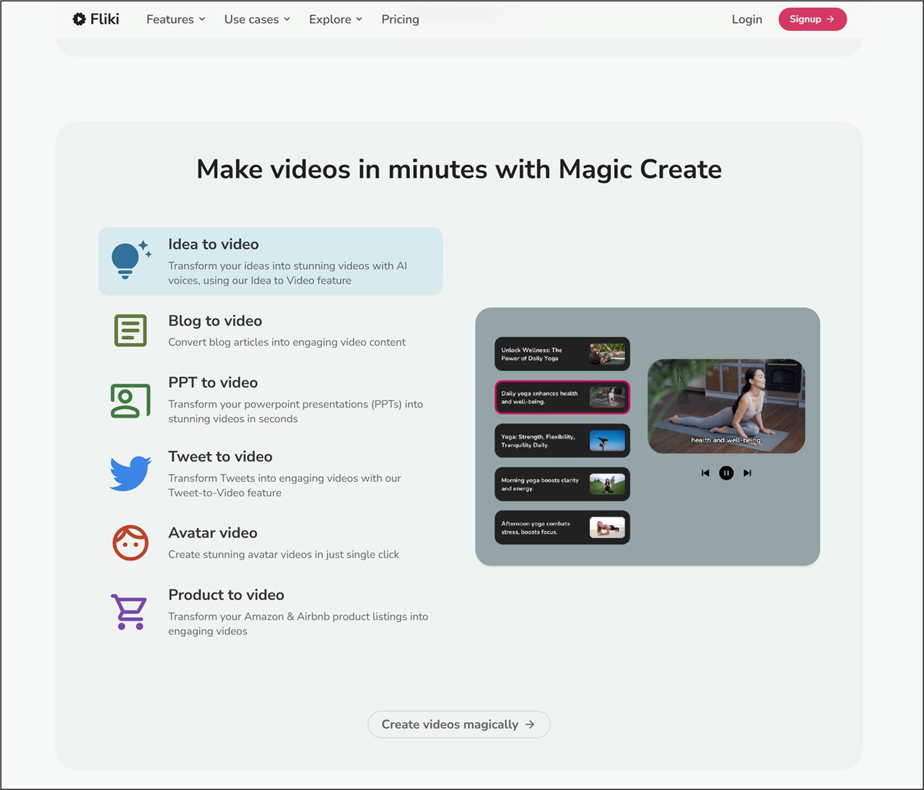The width and height of the screenshot is (924, 790).
Task: Click the Signup button
Action: click(812, 19)
